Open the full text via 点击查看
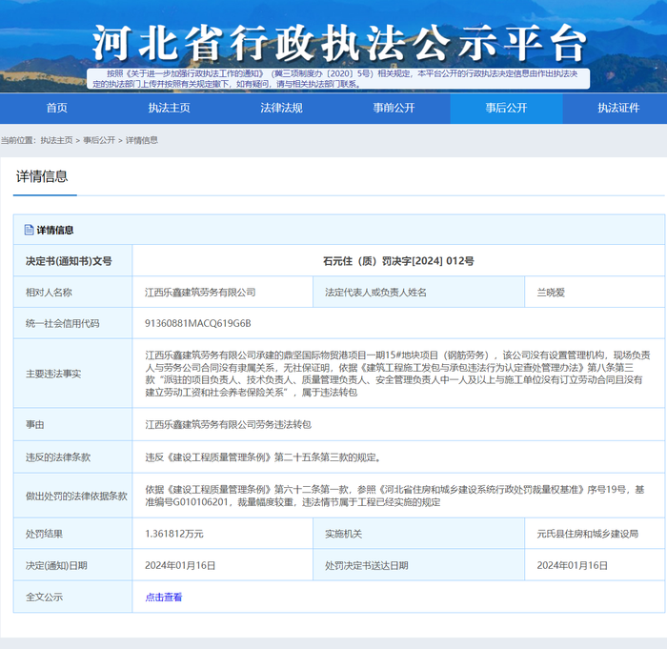The image size is (667, 649). click(164, 598)
